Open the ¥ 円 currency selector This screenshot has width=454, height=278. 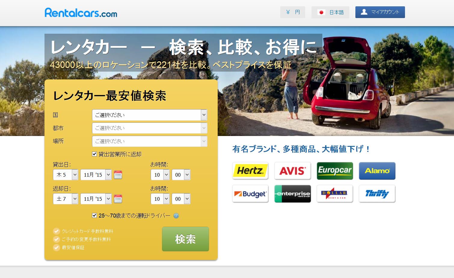[293, 12]
